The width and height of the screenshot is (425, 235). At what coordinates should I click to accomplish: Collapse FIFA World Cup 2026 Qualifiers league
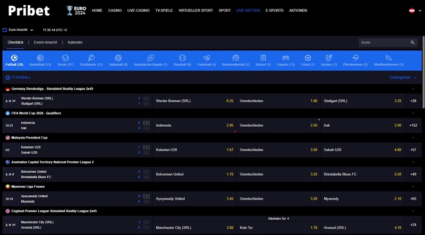coord(413,113)
